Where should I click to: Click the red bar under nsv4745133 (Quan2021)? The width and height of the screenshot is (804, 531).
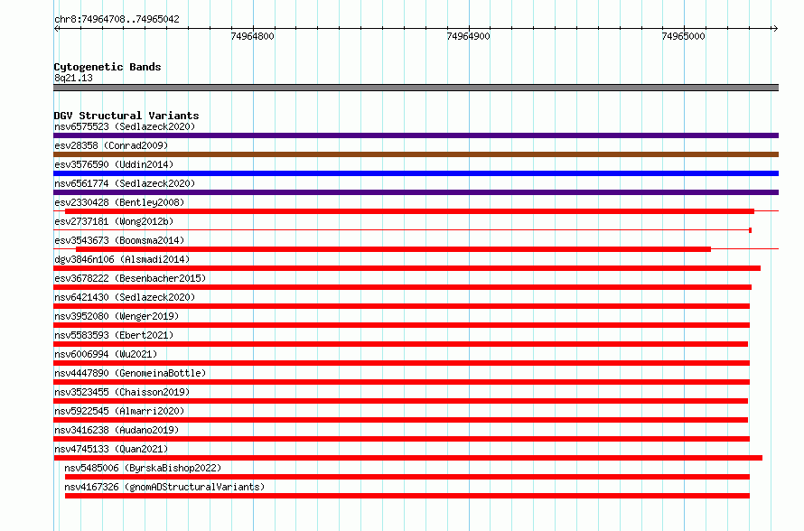click(x=407, y=458)
